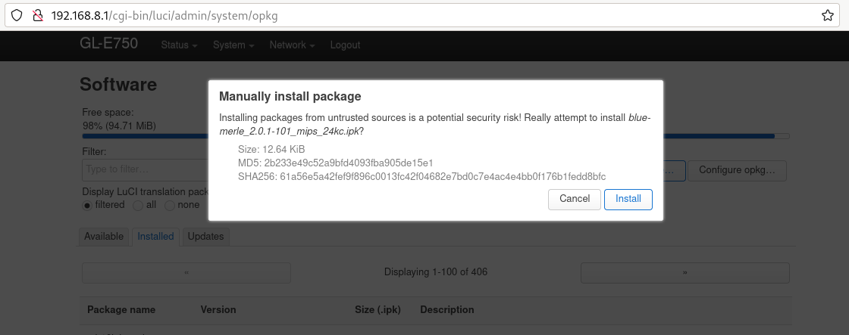Expand the System dropdown menu
The height and width of the screenshot is (335, 849).
[x=233, y=45]
